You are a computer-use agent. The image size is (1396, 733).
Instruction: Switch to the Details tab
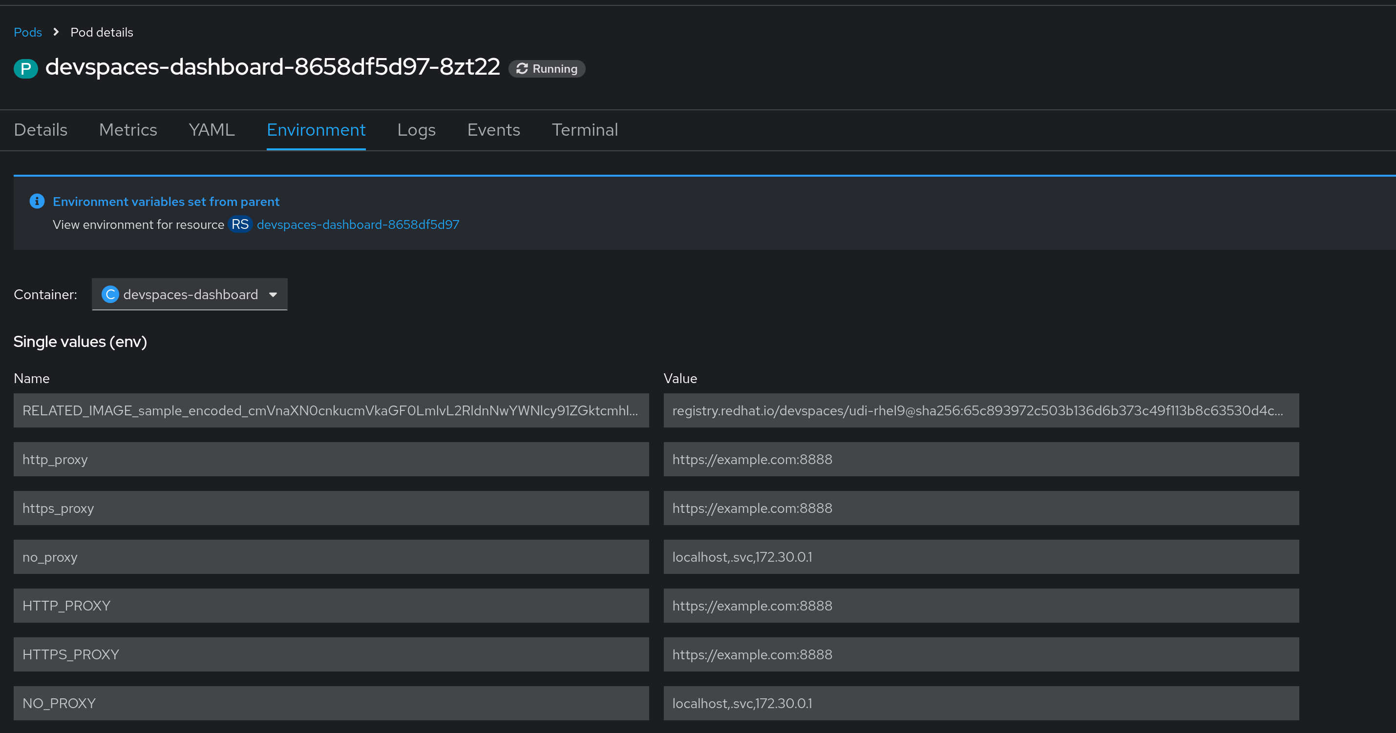click(41, 130)
